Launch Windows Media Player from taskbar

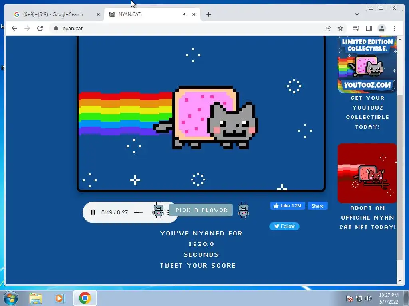click(x=60, y=298)
